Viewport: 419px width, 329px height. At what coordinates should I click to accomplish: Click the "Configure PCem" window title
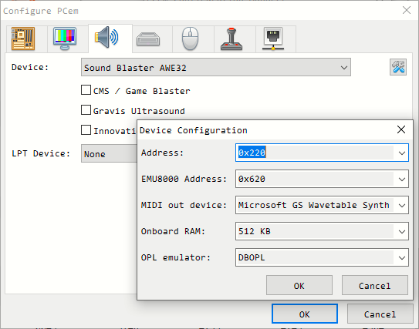point(41,11)
